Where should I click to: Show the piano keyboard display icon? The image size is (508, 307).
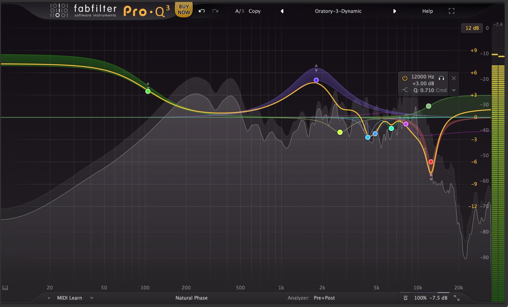5,288
